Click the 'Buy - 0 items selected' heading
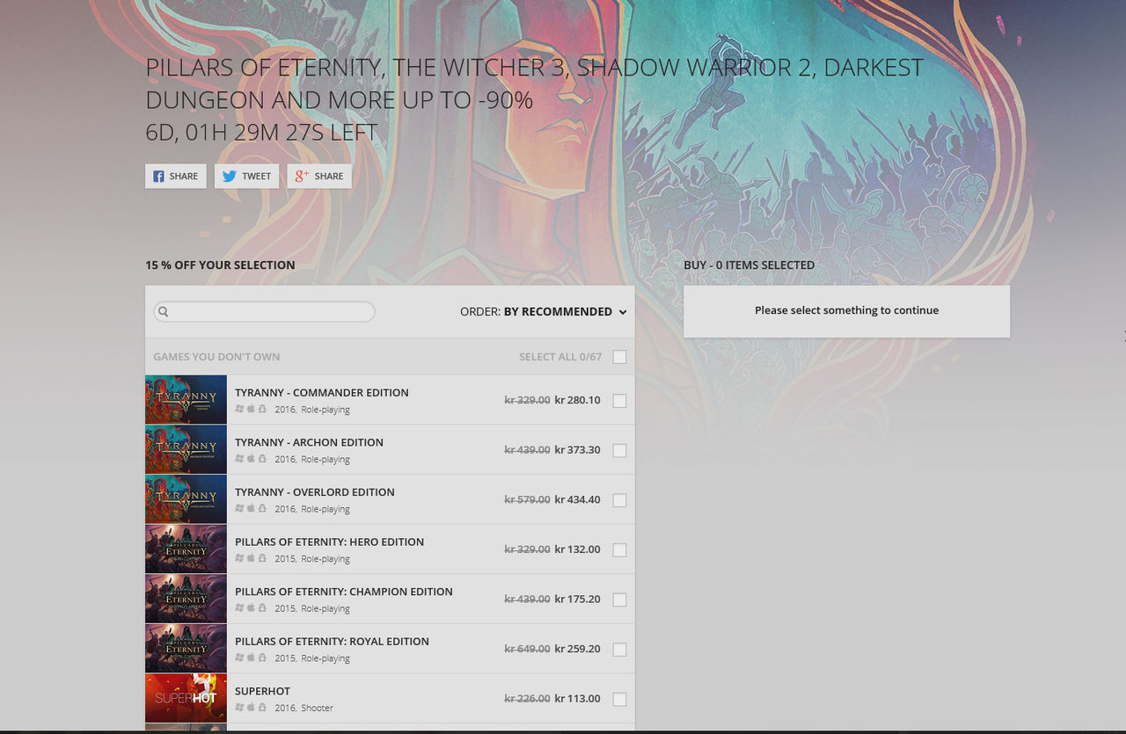Viewport: 1126px width, 734px height. [749, 265]
